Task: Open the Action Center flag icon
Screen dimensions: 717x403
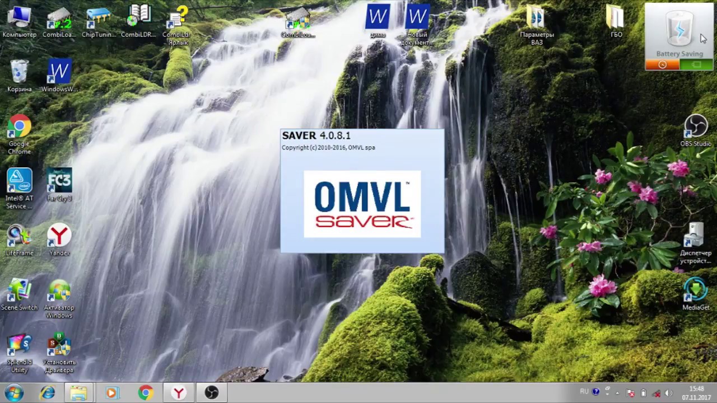Action: [631, 393]
